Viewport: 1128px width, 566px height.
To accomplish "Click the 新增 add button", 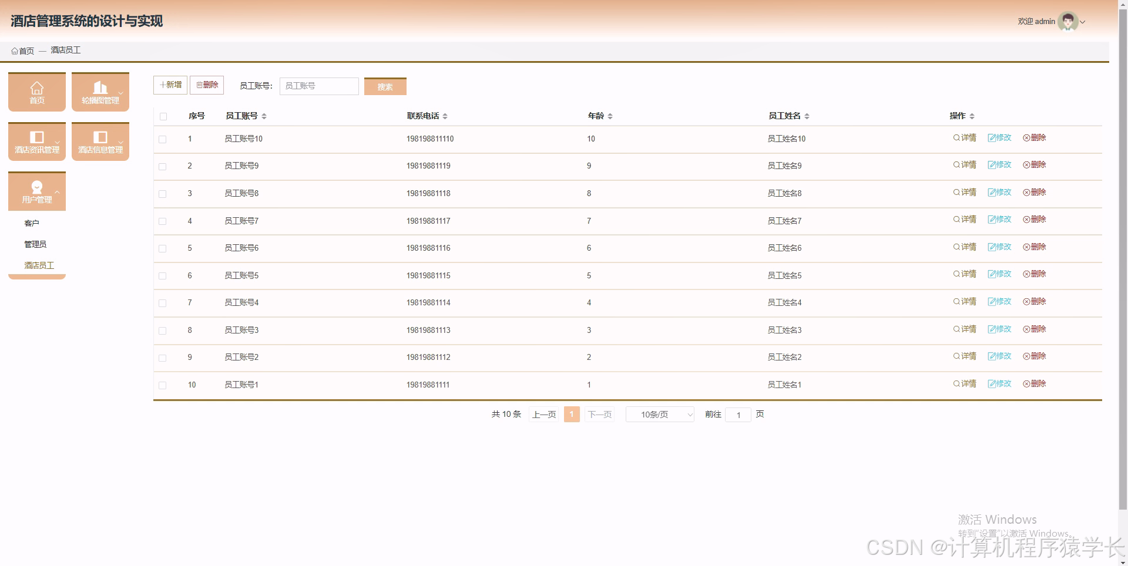I will click(170, 85).
